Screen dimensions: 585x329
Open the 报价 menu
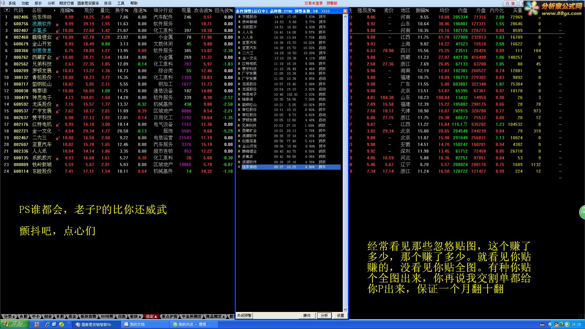(x=38, y=3)
